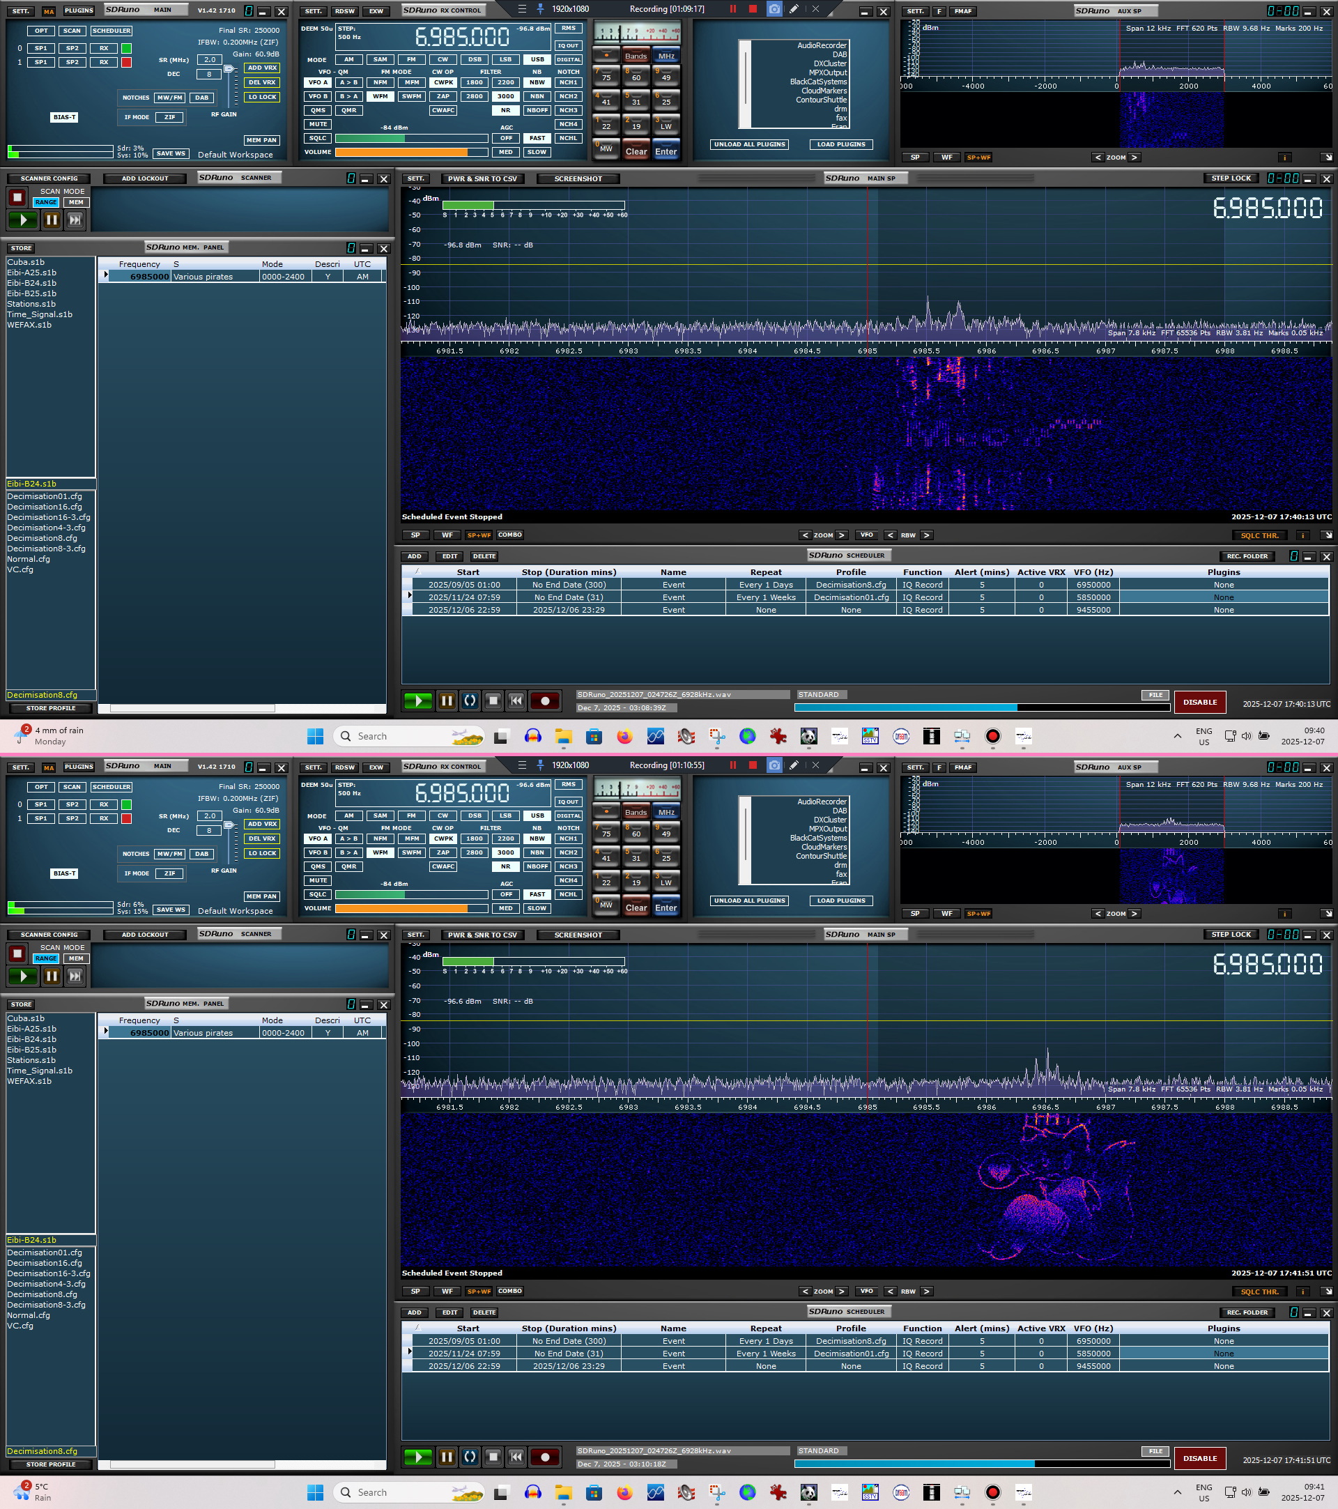1338x1509 pixels.
Task: Click the red stop icon beside Recording [01:10:55]
Action: (753, 765)
